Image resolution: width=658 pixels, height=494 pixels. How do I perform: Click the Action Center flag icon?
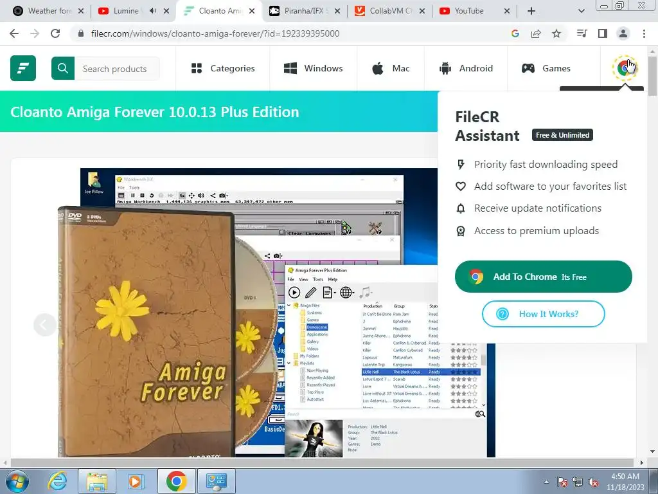pyautogui.click(x=562, y=482)
